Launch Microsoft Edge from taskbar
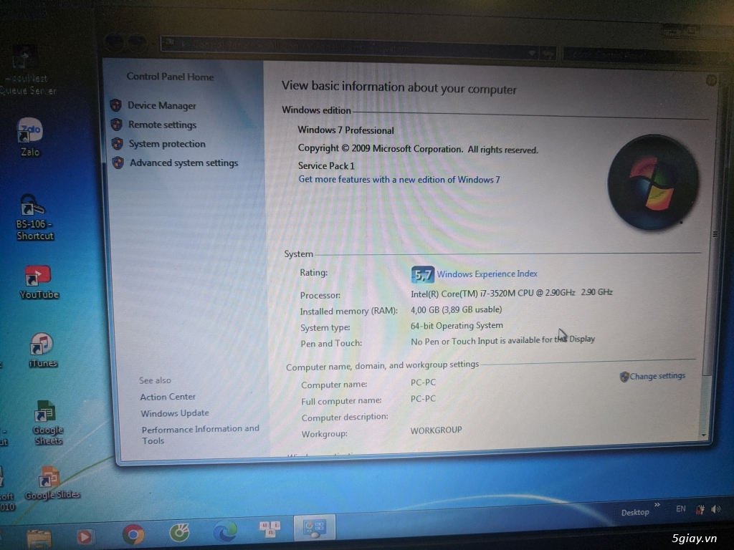The image size is (734, 550). (225, 531)
